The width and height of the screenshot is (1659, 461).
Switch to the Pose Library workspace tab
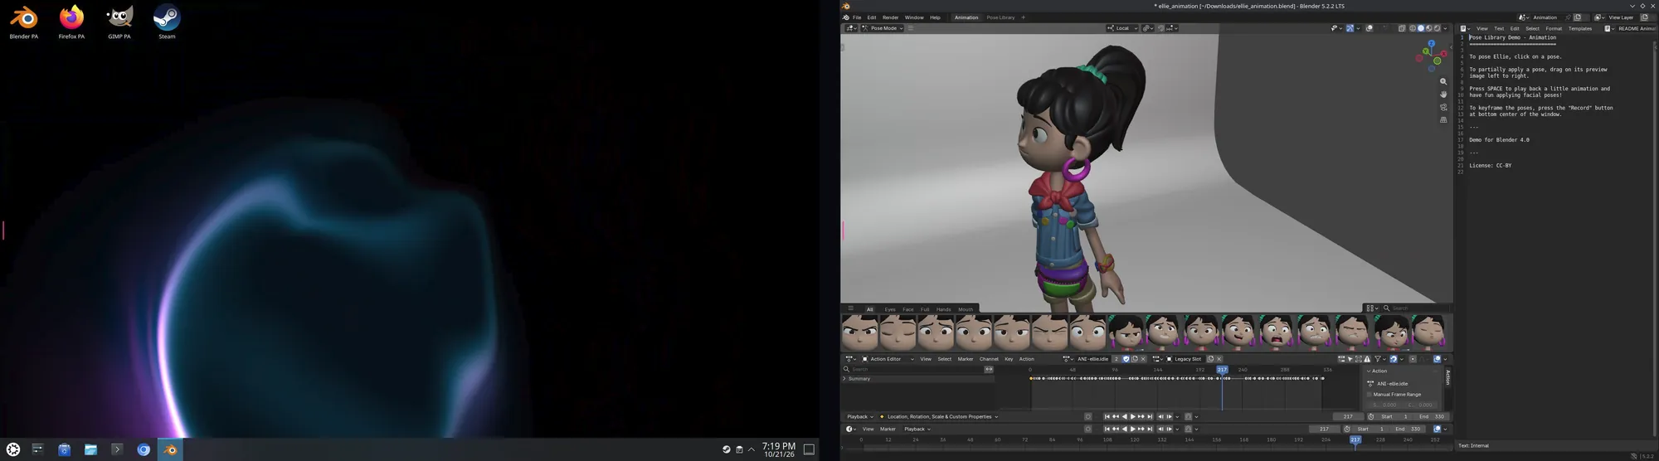tap(1000, 17)
